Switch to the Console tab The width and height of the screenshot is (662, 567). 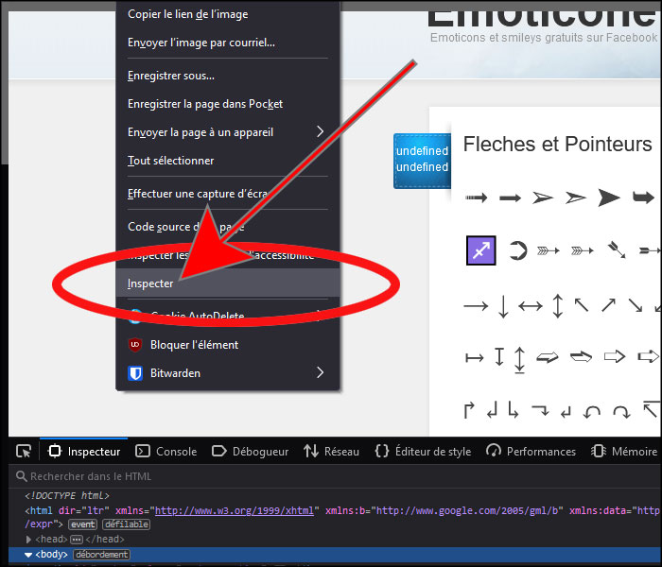click(165, 452)
